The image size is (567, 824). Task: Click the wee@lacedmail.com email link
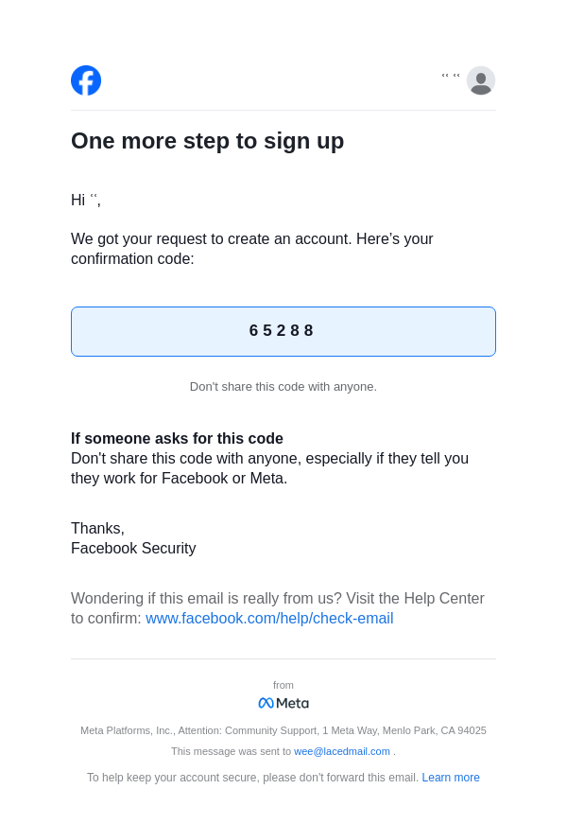click(342, 751)
